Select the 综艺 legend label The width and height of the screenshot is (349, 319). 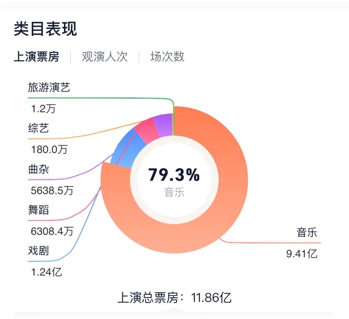point(38,128)
